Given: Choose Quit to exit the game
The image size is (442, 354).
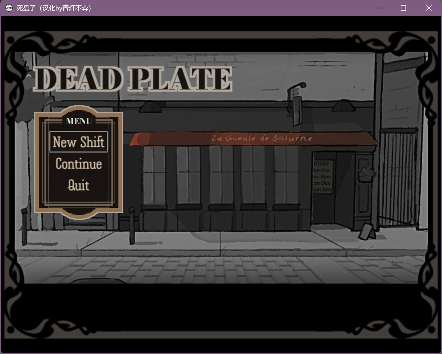Looking at the screenshot, I should (78, 185).
